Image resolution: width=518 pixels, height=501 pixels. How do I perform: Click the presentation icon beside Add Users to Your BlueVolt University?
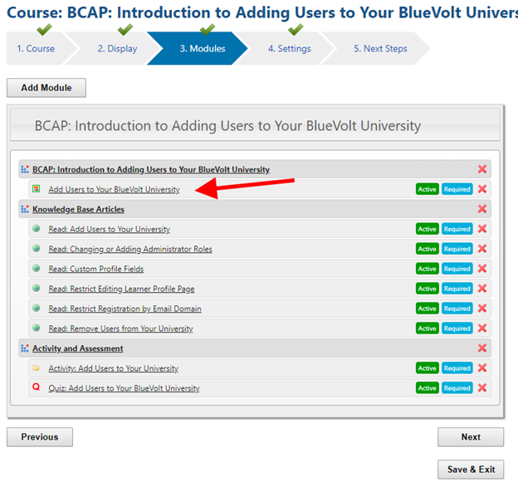(x=37, y=189)
